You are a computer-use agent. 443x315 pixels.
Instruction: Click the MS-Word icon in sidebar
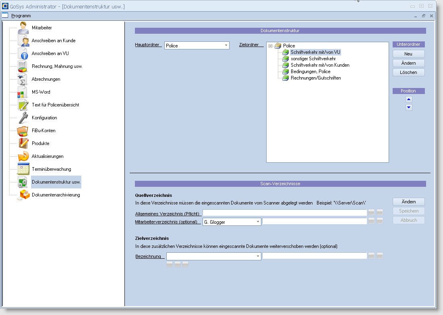coord(23,92)
